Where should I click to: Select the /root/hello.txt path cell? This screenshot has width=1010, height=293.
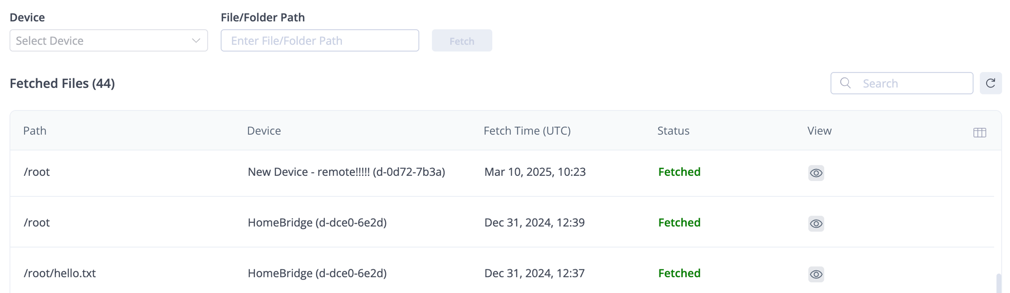(60, 273)
